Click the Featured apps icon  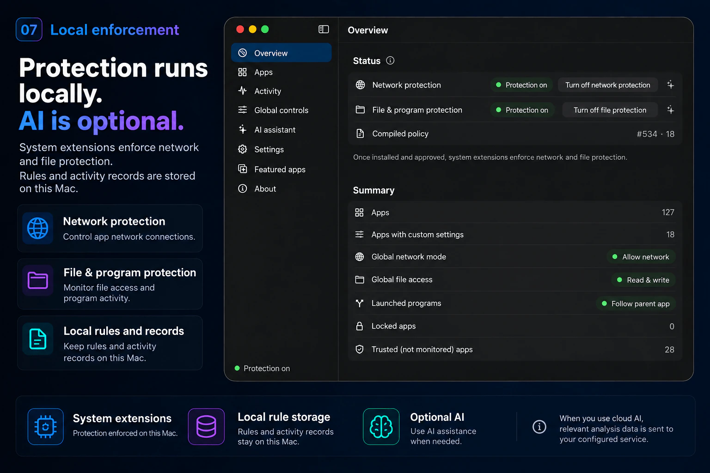point(242,169)
